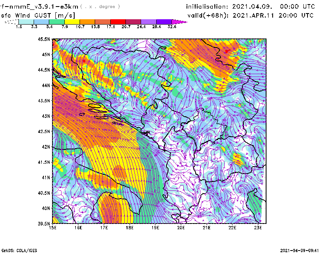
Task: Select the violet legend swatch 28.4–32.6
Action: 164,22
